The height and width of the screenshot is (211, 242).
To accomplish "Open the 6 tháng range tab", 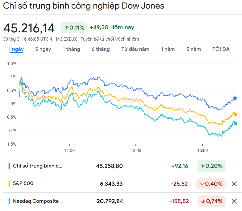I will [x=101, y=49].
